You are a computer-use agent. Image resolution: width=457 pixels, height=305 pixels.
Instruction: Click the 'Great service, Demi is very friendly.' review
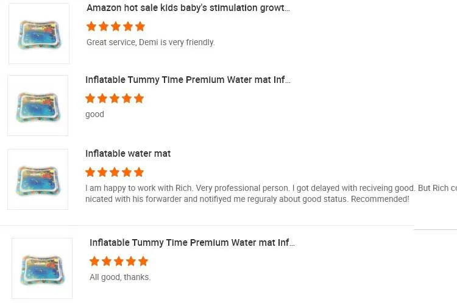tap(151, 43)
